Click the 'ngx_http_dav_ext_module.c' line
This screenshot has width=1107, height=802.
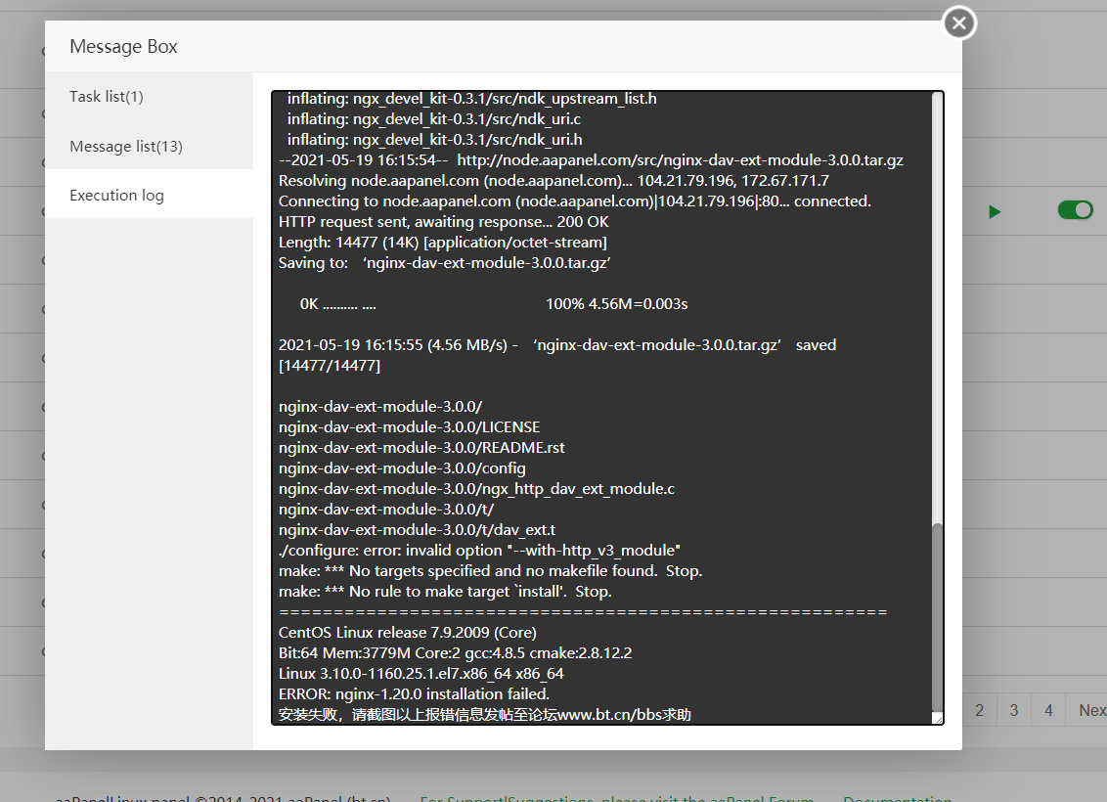coord(476,489)
